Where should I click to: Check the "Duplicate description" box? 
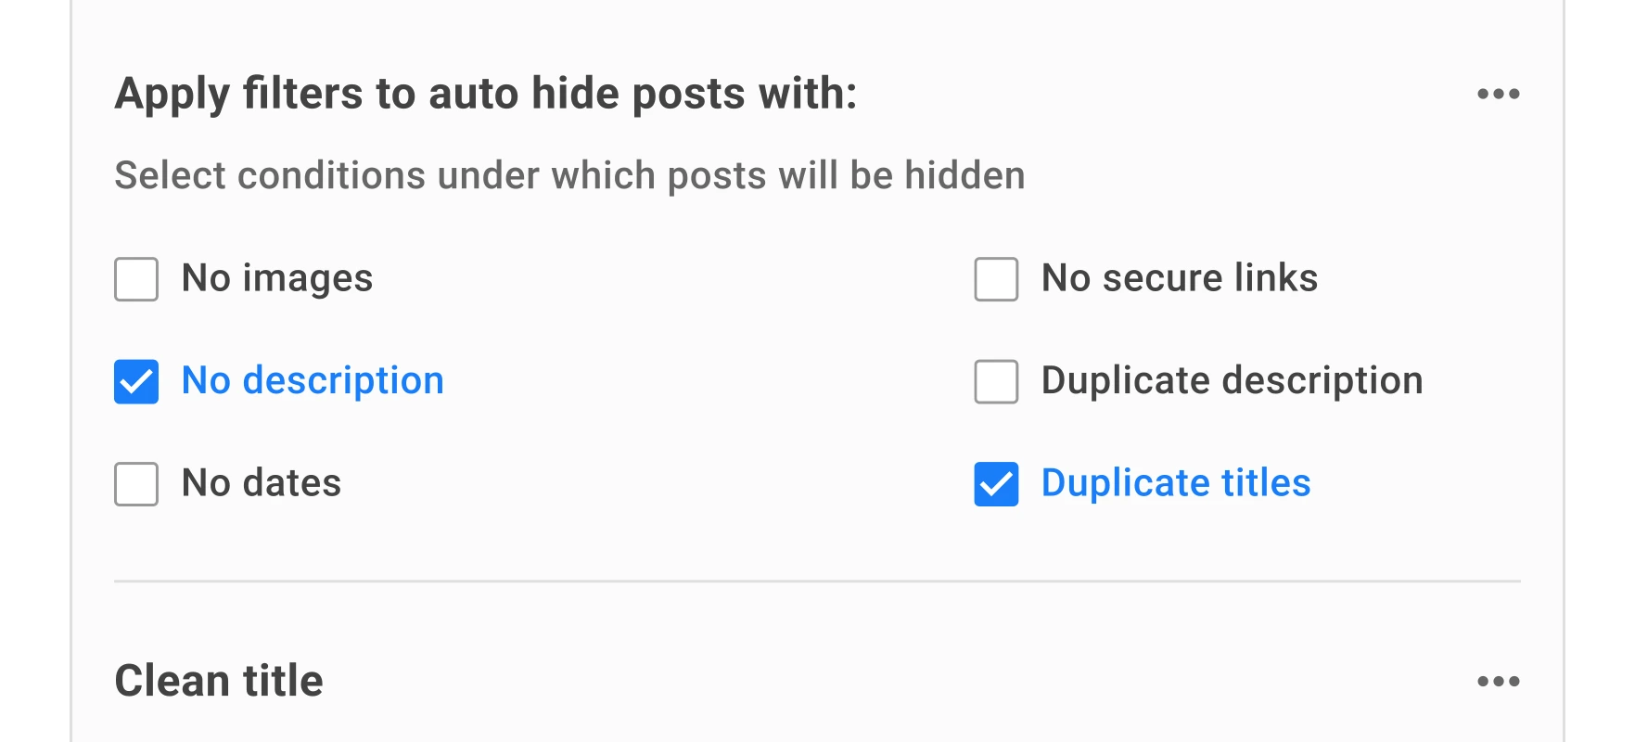coord(995,380)
